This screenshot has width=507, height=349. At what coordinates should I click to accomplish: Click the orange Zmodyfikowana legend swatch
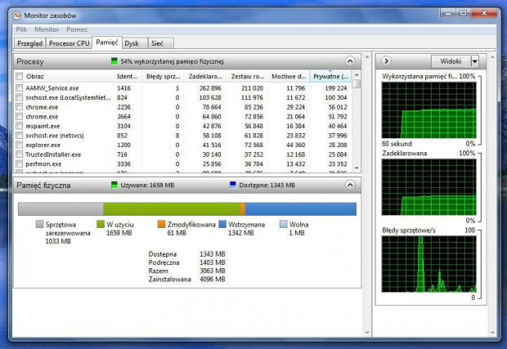[161, 224]
